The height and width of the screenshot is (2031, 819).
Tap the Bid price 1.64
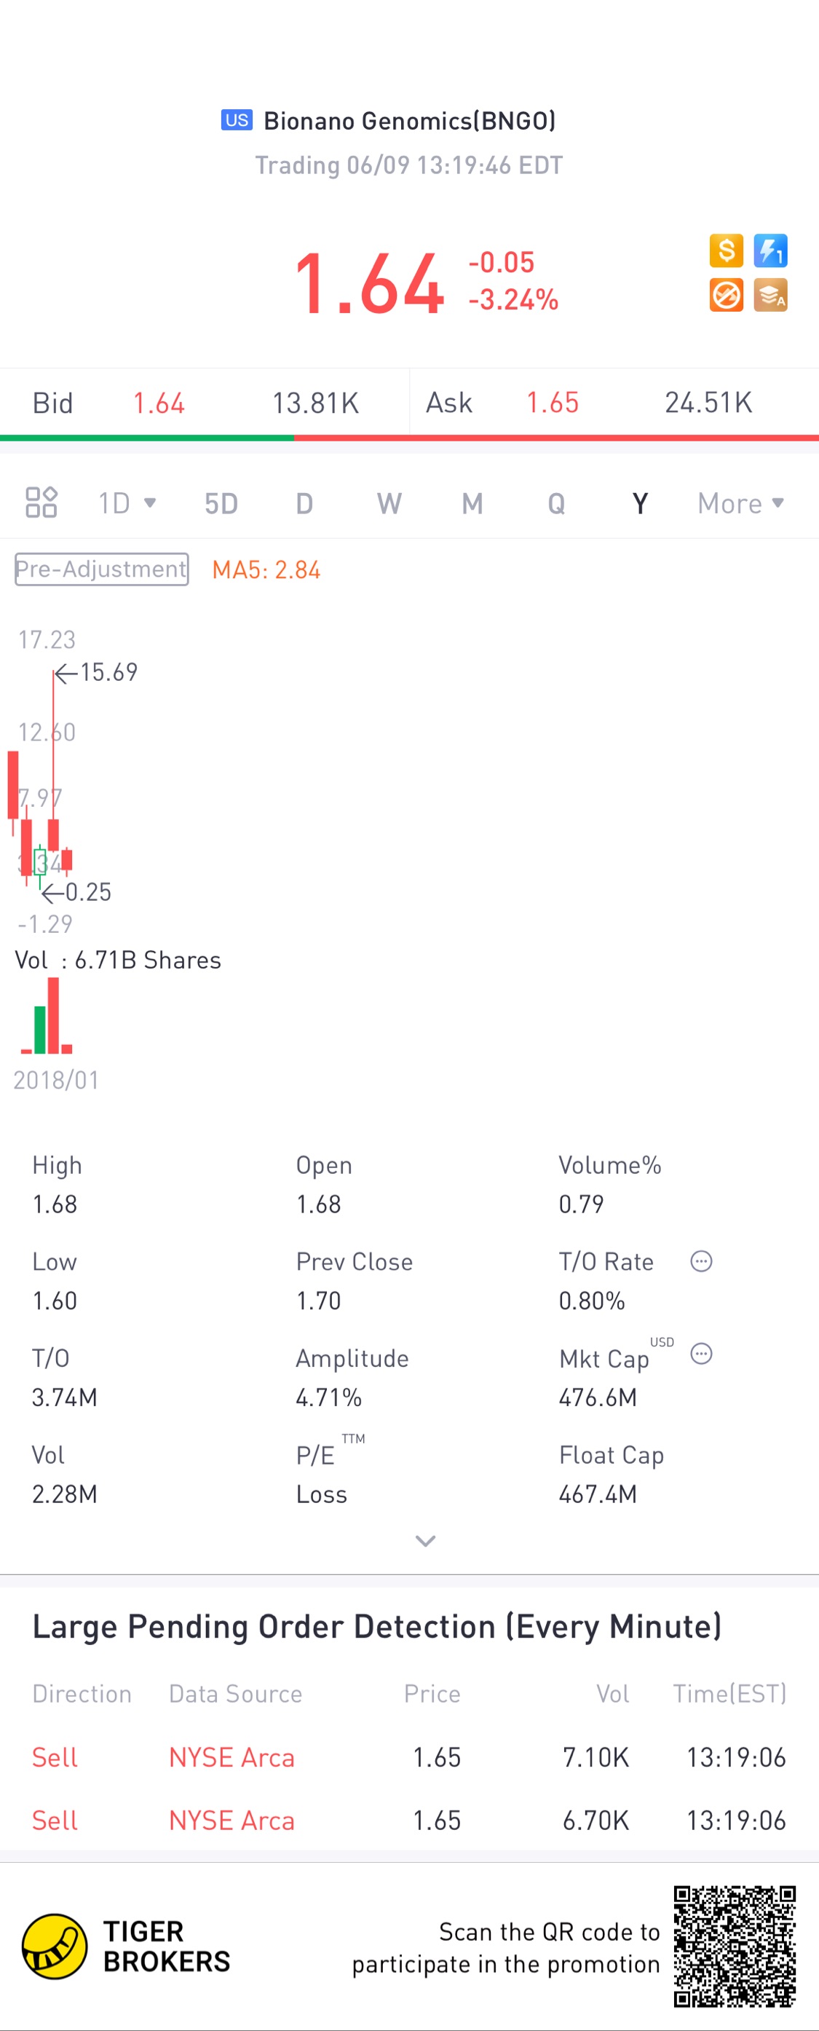[x=159, y=403]
